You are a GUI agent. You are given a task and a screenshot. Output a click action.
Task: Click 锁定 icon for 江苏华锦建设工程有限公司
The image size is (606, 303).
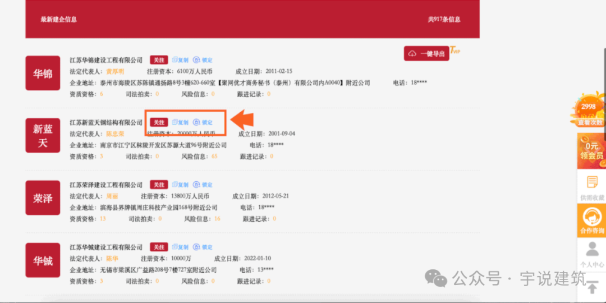(203, 60)
